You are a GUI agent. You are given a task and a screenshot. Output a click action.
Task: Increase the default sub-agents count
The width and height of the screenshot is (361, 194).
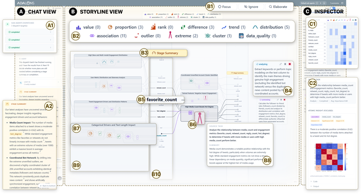pos(324,3)
